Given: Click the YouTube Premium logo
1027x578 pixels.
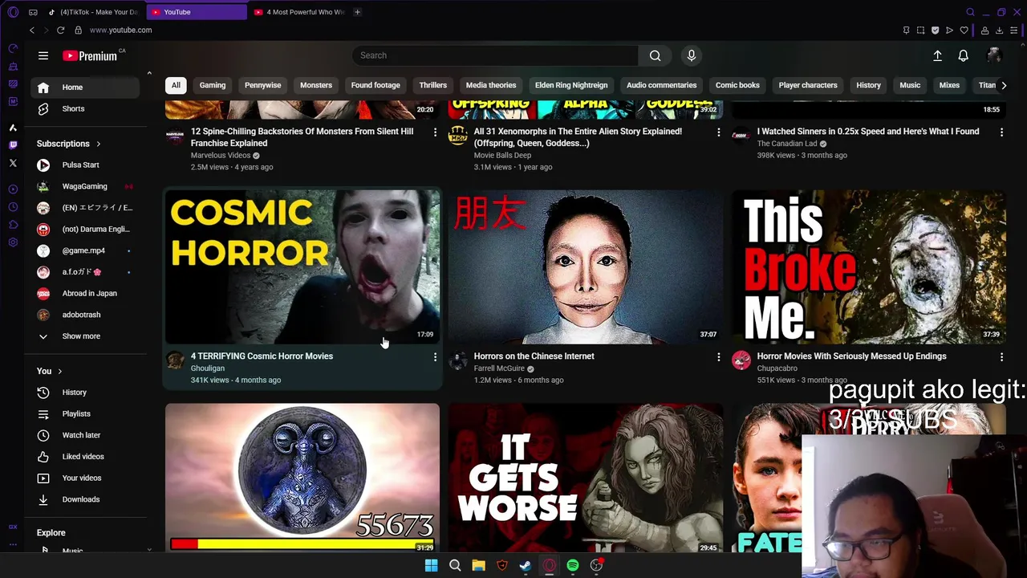Looking at the screenshot, I should point(90,55).
